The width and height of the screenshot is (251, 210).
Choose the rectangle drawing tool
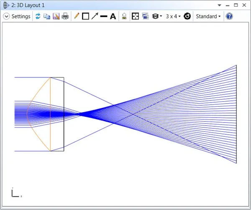(85, 16)
